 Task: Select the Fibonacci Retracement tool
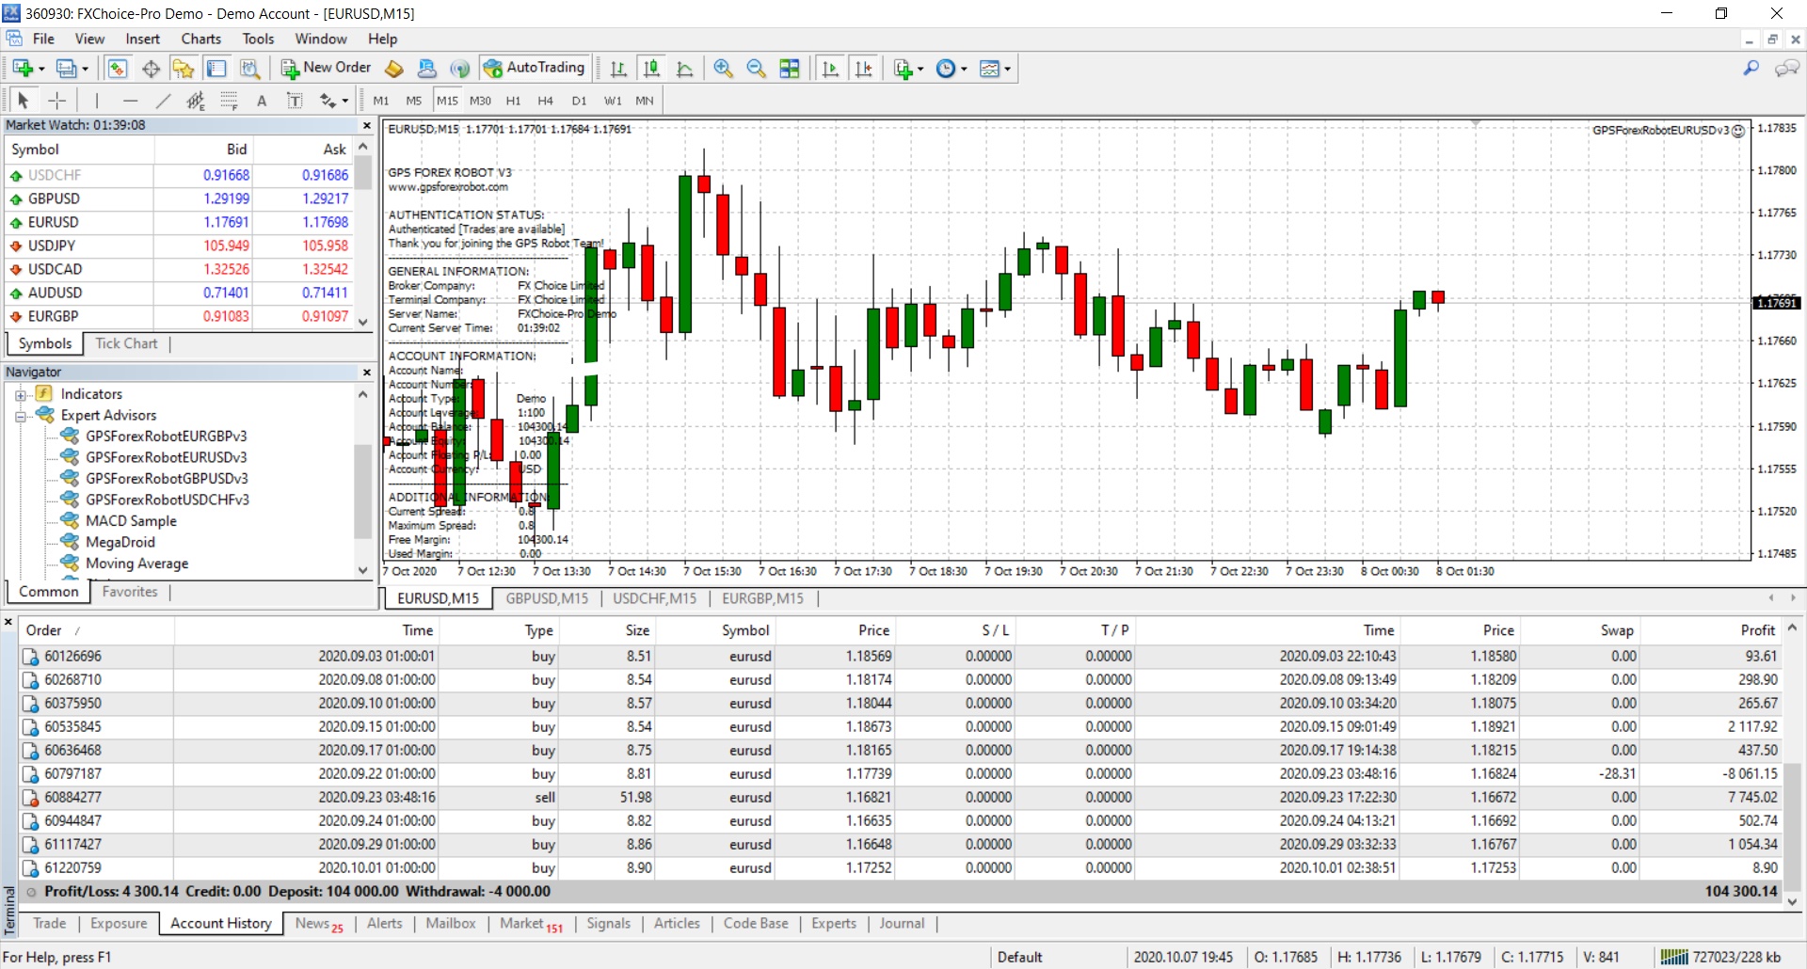click(x=229, y=101)
